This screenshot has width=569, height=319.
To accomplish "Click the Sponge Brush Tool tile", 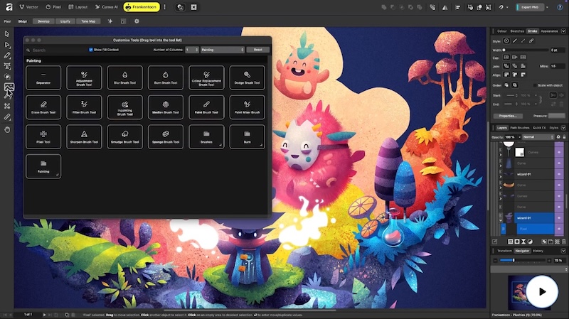I will pyautogui.click(x=166, y=136).
